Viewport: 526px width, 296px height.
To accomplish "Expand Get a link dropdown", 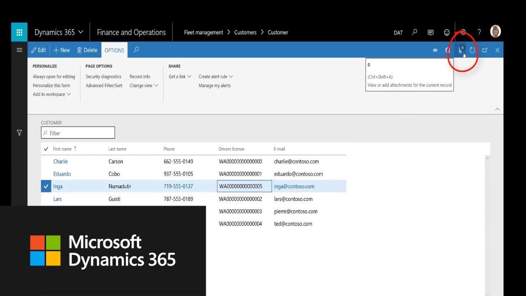I will tap(180, 76).
